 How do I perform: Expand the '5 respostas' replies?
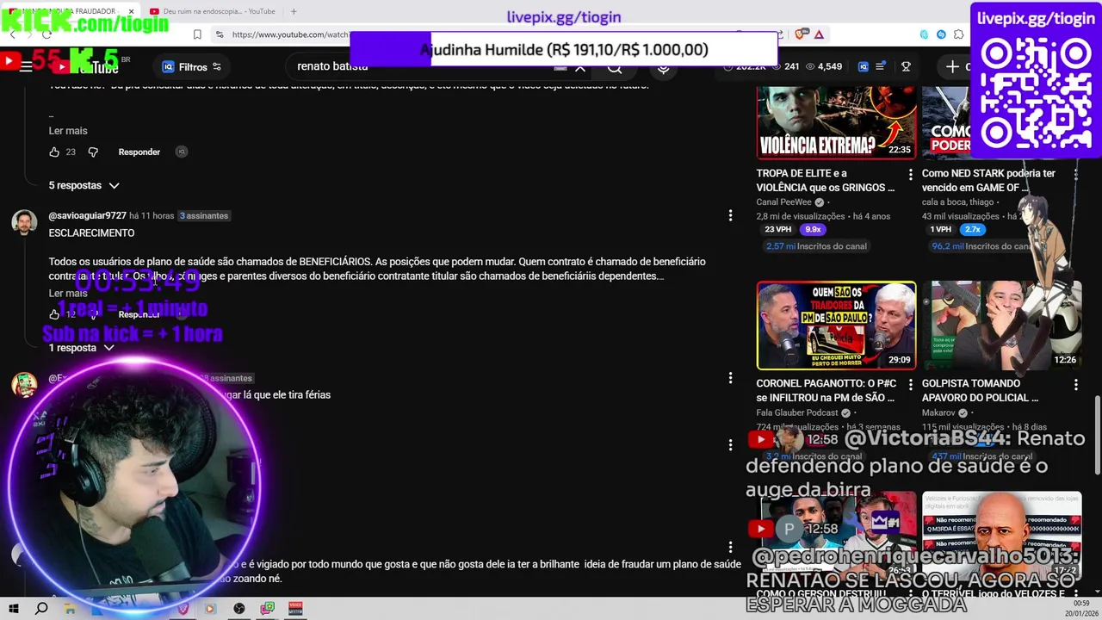[x=84, y=185]
